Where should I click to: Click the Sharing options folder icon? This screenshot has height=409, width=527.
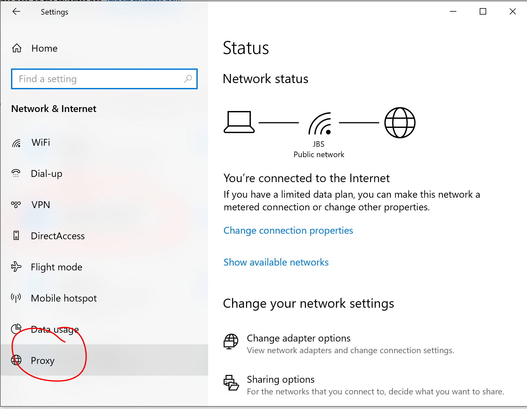[x=231, y=383]
